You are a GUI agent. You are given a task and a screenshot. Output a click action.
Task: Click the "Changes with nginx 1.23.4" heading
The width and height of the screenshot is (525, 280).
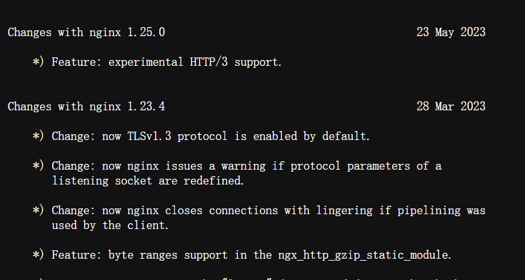pyautogui.click(x=86, y=106)
